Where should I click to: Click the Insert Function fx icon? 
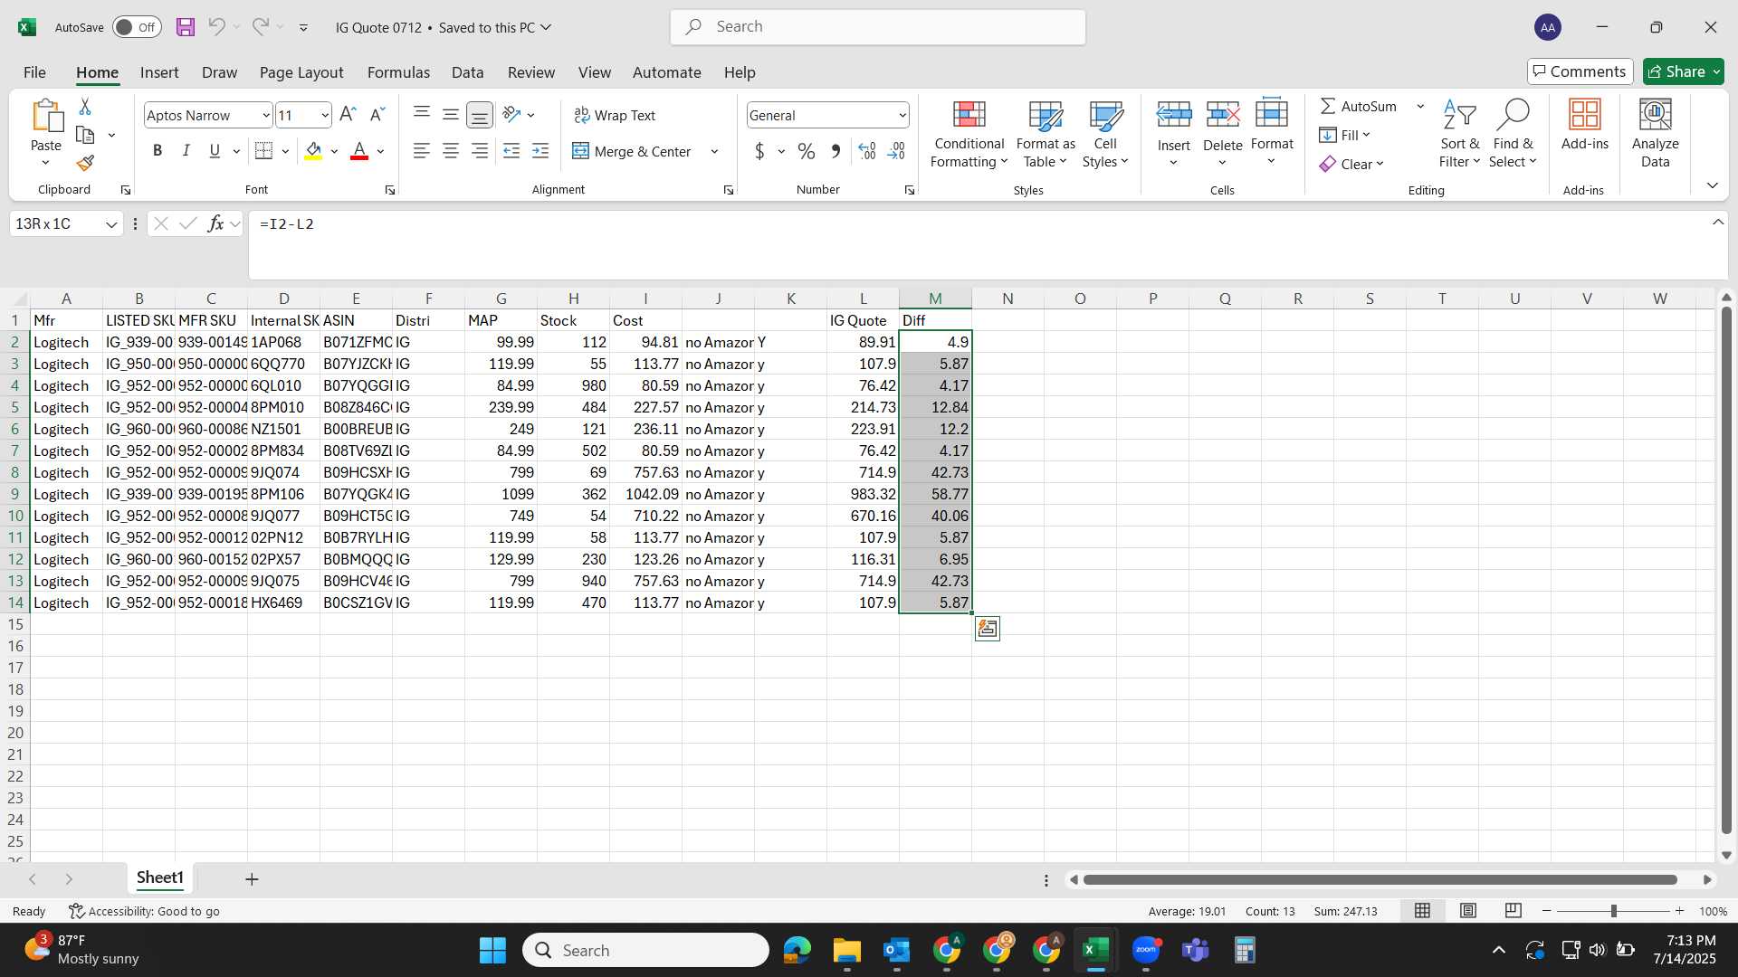[x=215, y=223]
